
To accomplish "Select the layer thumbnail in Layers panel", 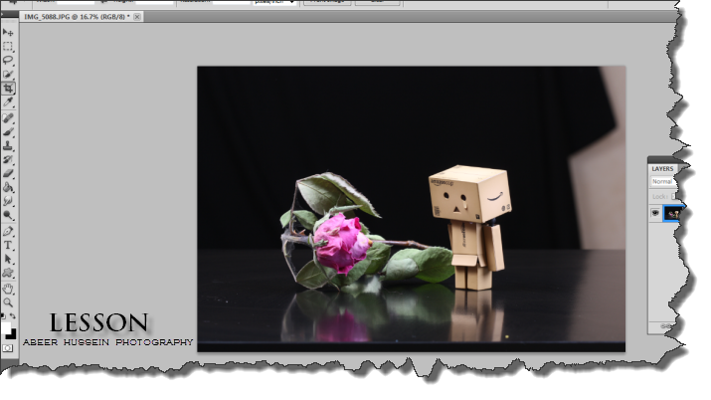I will [672, 213].
